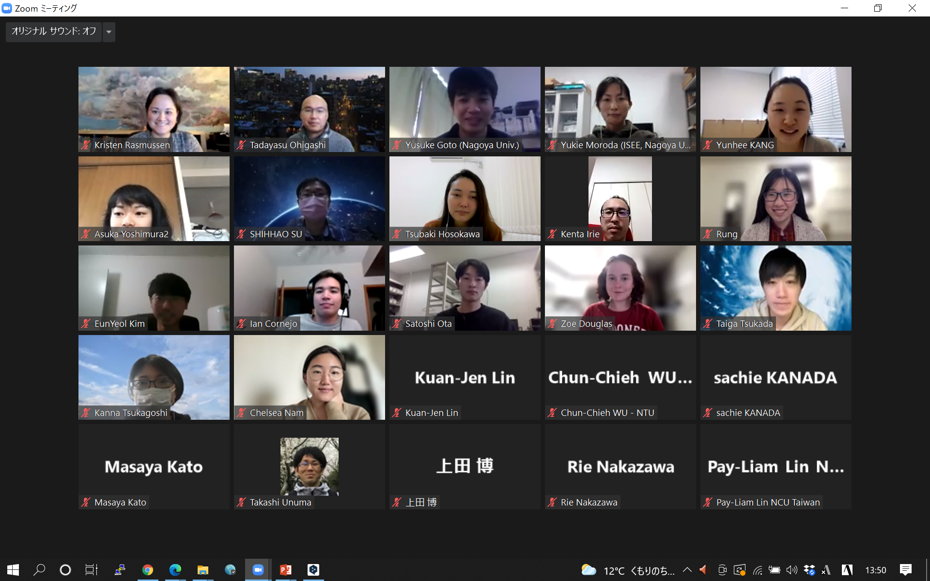Expand the Original Sound dropdown arrow

109,31
